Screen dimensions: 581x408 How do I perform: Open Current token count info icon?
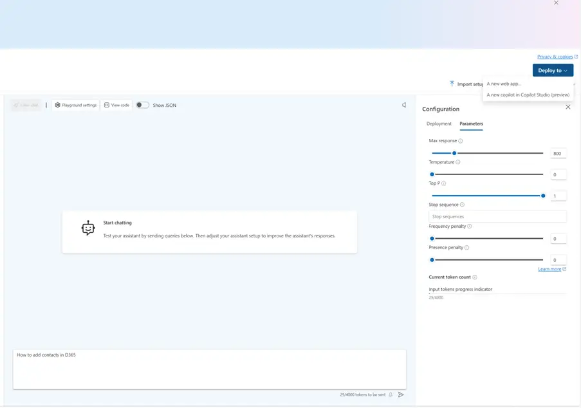pyautogui.click(x=475, y=277)
